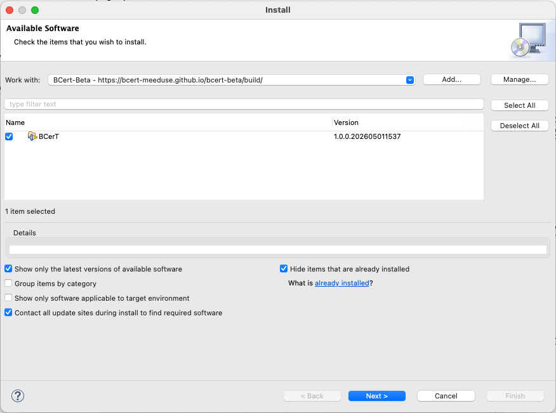Click the help question mark icon
556x413 pixels.
[18, 396]
